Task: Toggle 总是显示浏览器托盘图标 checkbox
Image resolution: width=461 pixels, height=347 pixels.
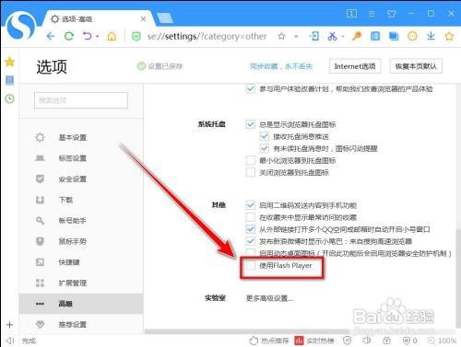Action: click(250, 124)
